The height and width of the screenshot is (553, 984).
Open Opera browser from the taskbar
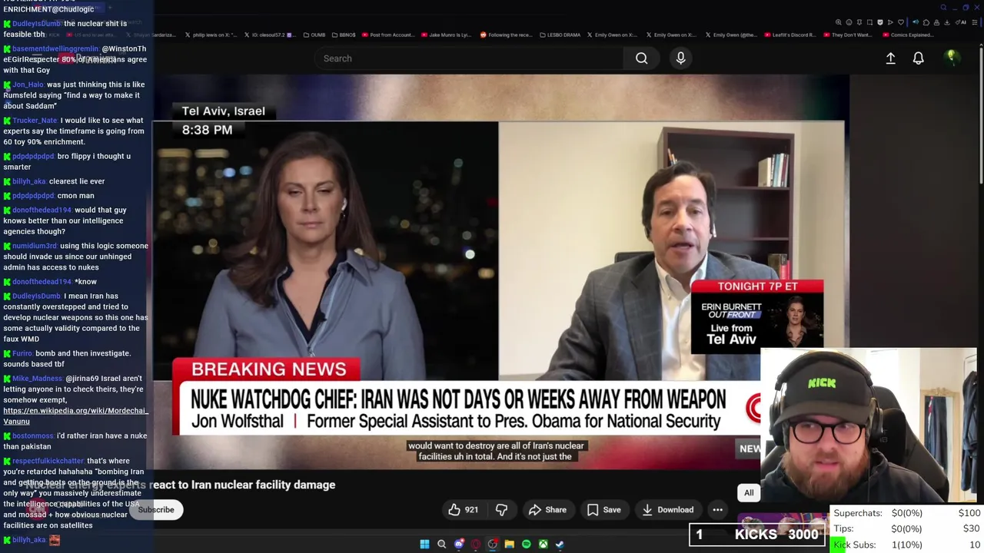(476, 544)
